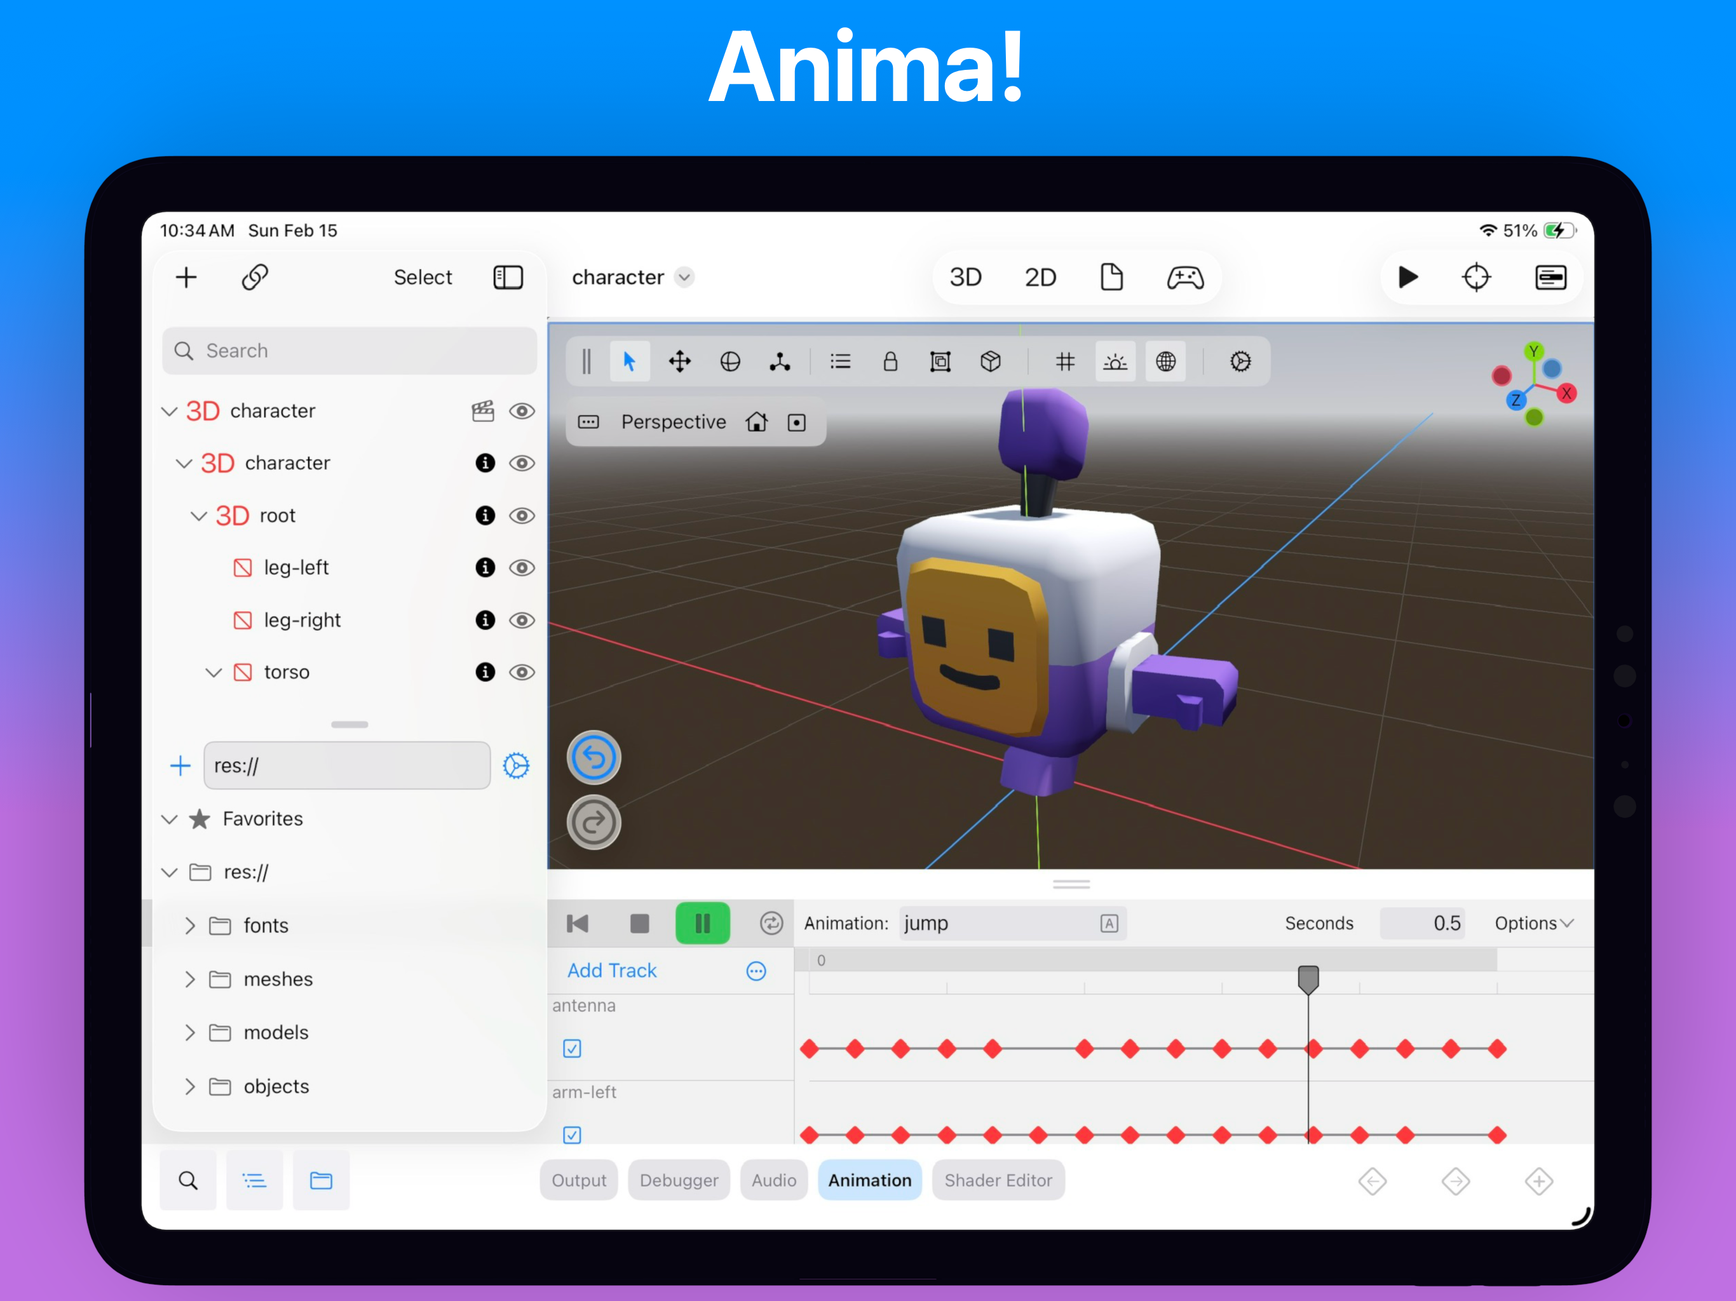Open the script document icon

(1111, 277)
